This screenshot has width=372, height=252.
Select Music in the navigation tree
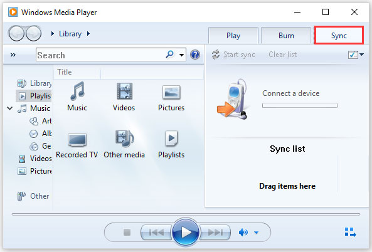click(34, 108)
